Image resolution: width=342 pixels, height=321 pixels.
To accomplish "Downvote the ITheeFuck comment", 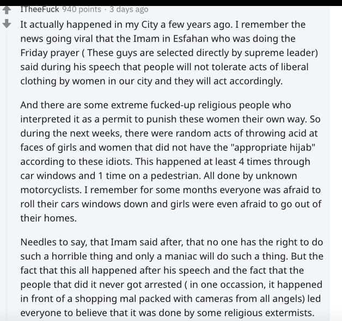I will pos(7,23).
